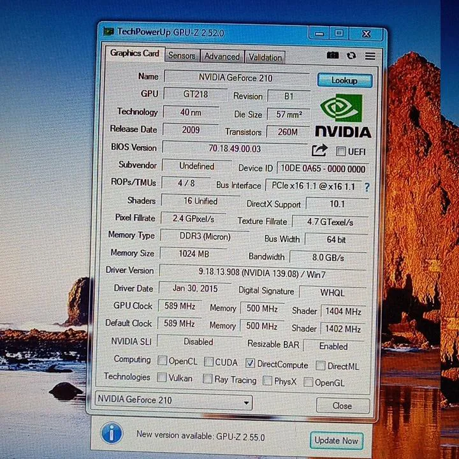Click the Digital Signature value WHQL
The image size is (459, 459).
332,293
